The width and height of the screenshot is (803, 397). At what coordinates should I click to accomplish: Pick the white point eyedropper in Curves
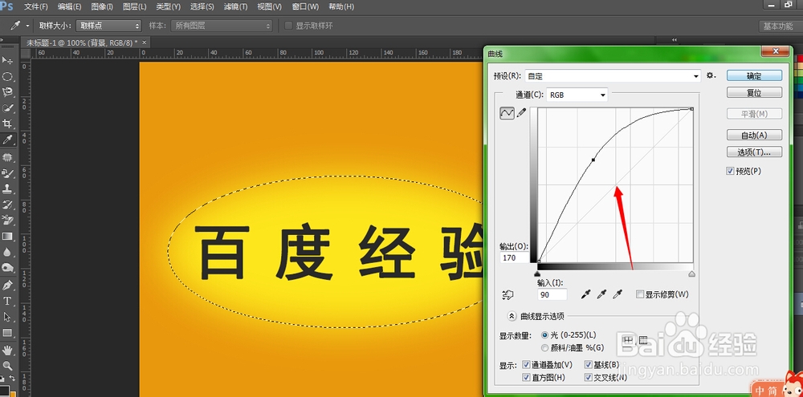pos(618,294)
